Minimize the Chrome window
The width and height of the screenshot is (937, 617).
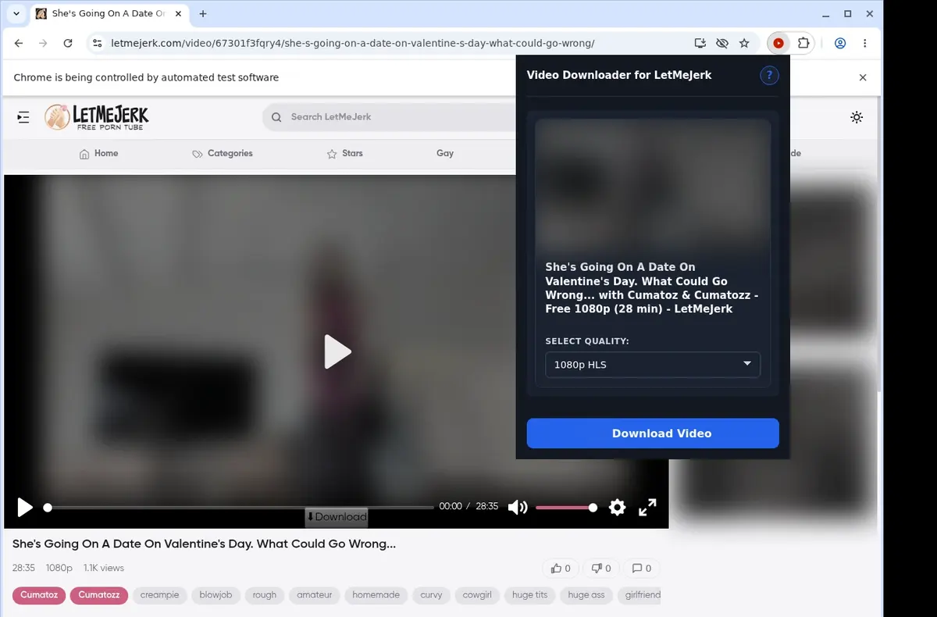826,14
